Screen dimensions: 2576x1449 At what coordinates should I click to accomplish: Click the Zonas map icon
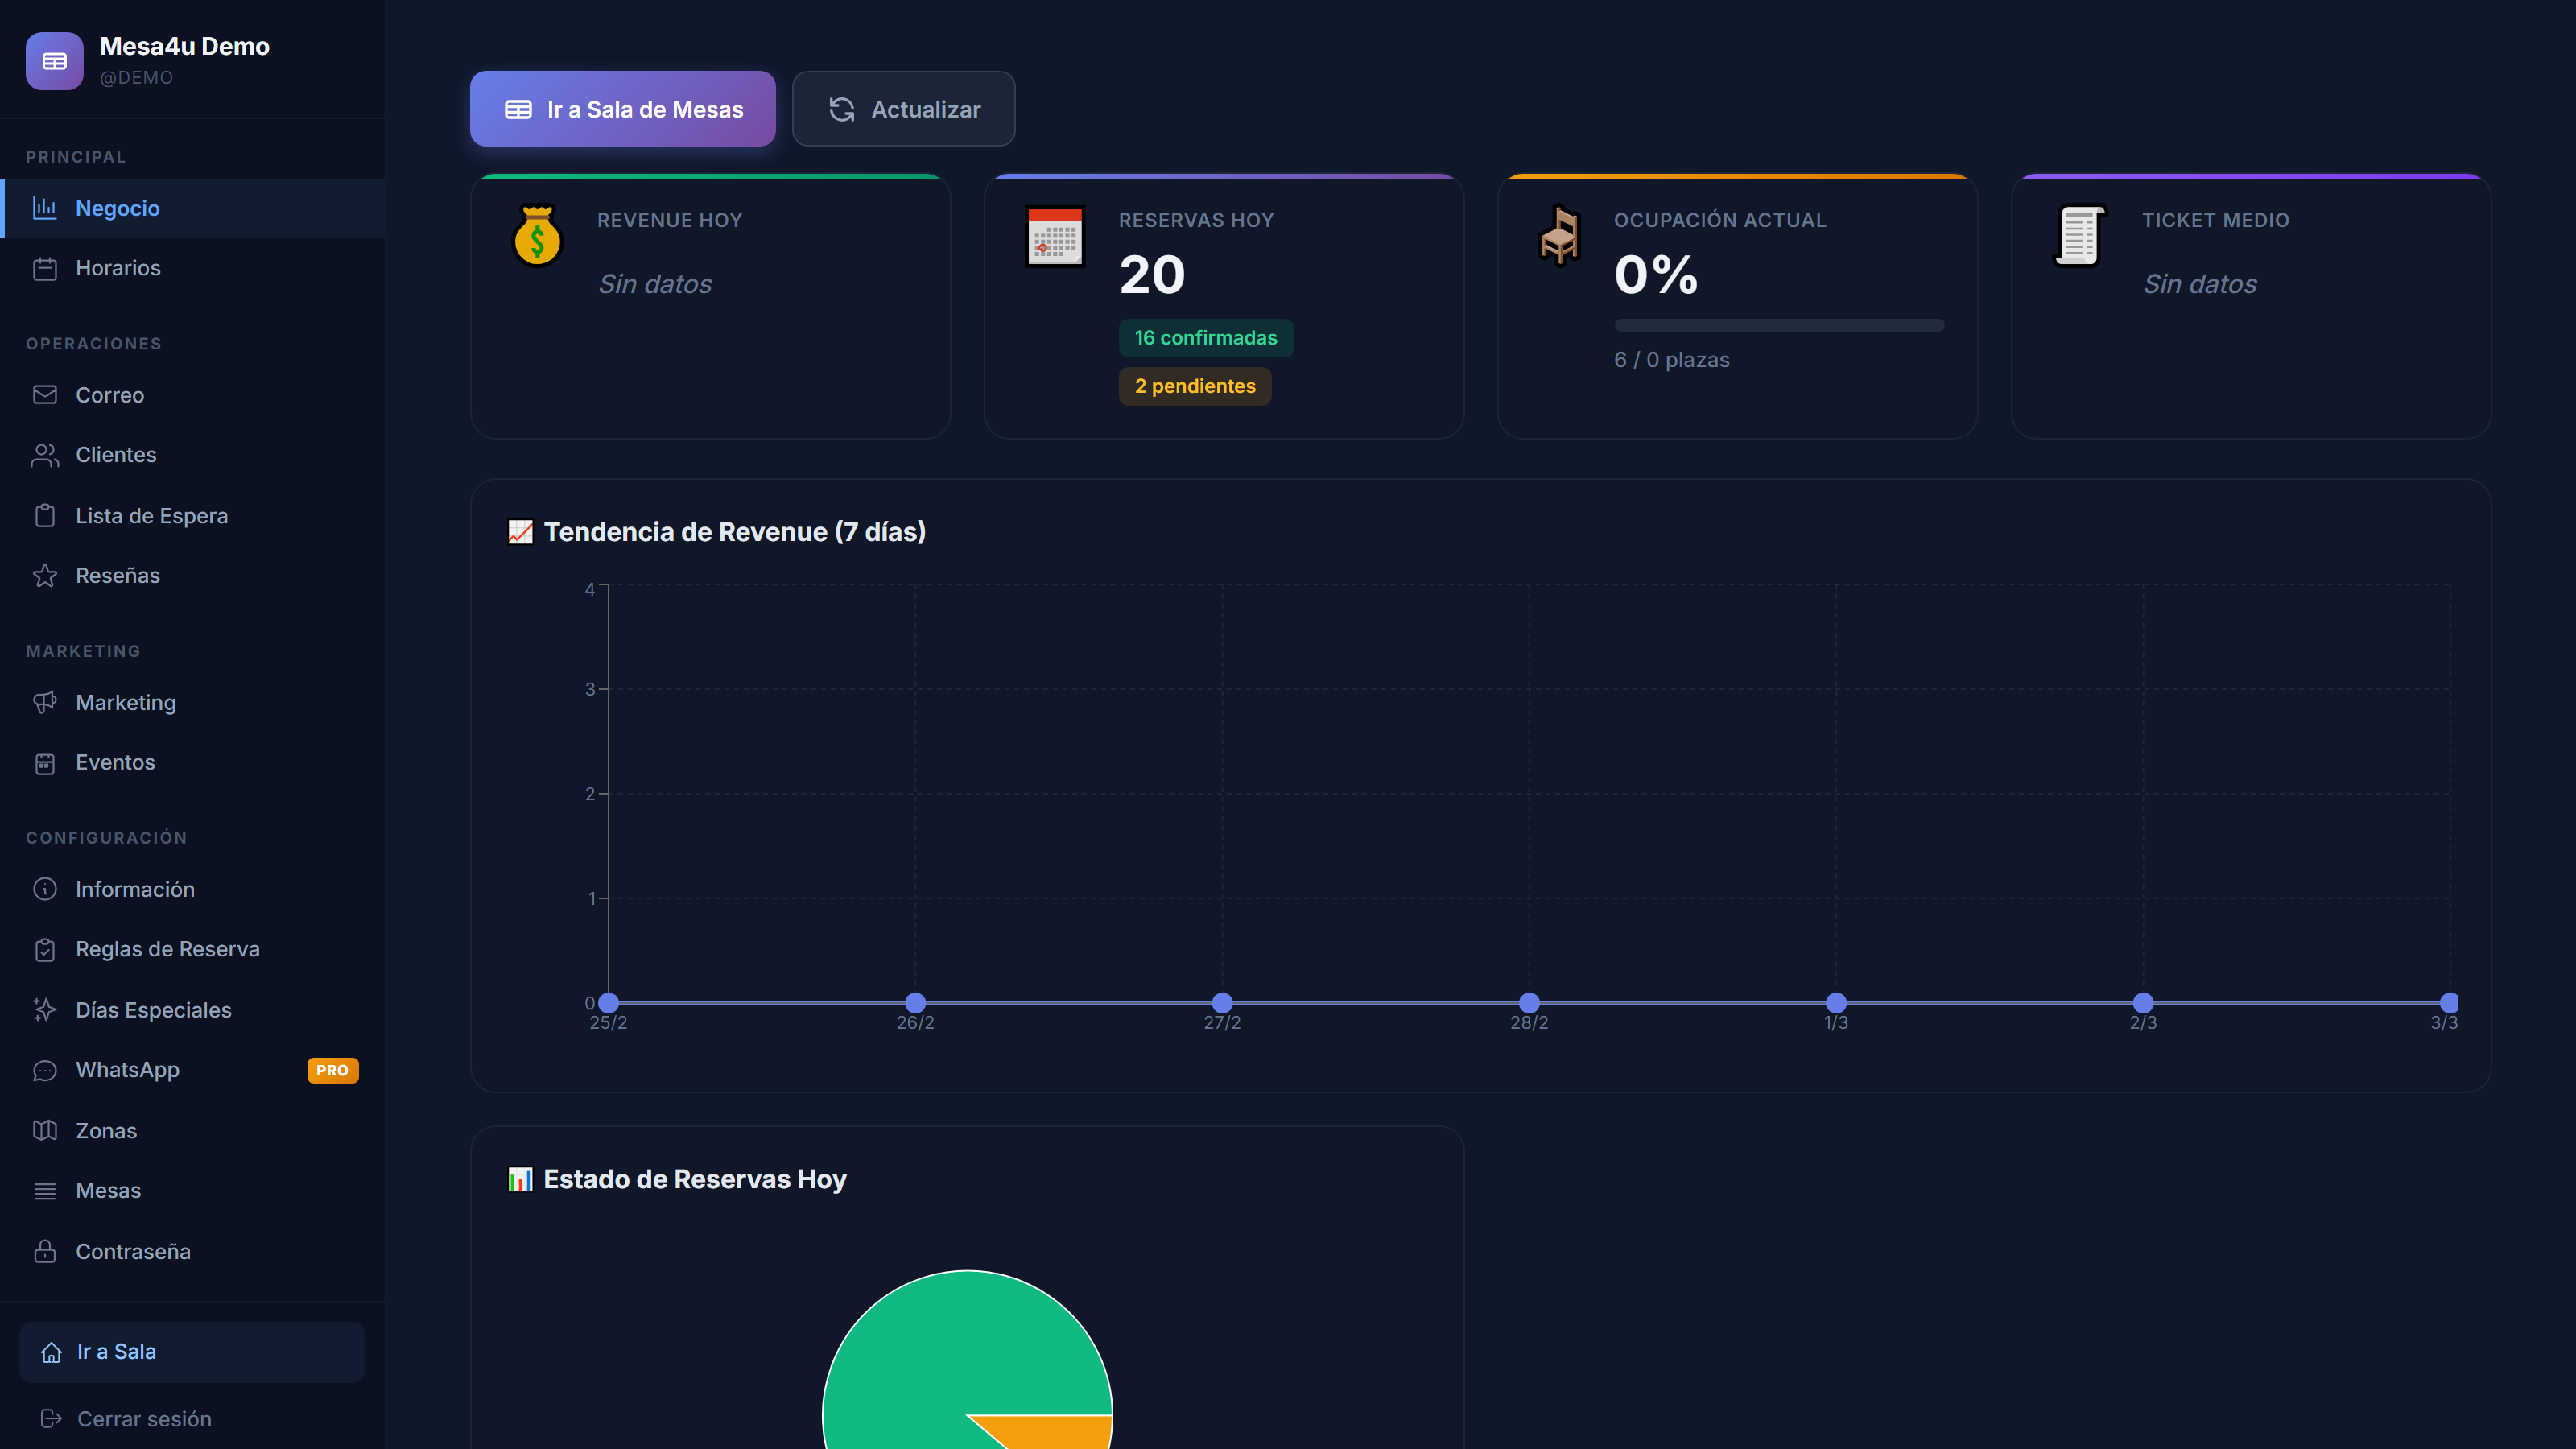pyautogui.click(x=45, y=1130)
